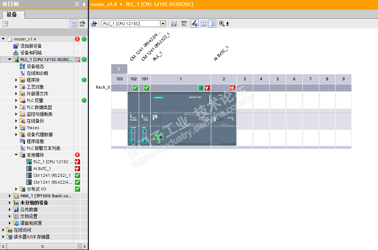Select 文档设置 tree item

click(x=29, y=216)
